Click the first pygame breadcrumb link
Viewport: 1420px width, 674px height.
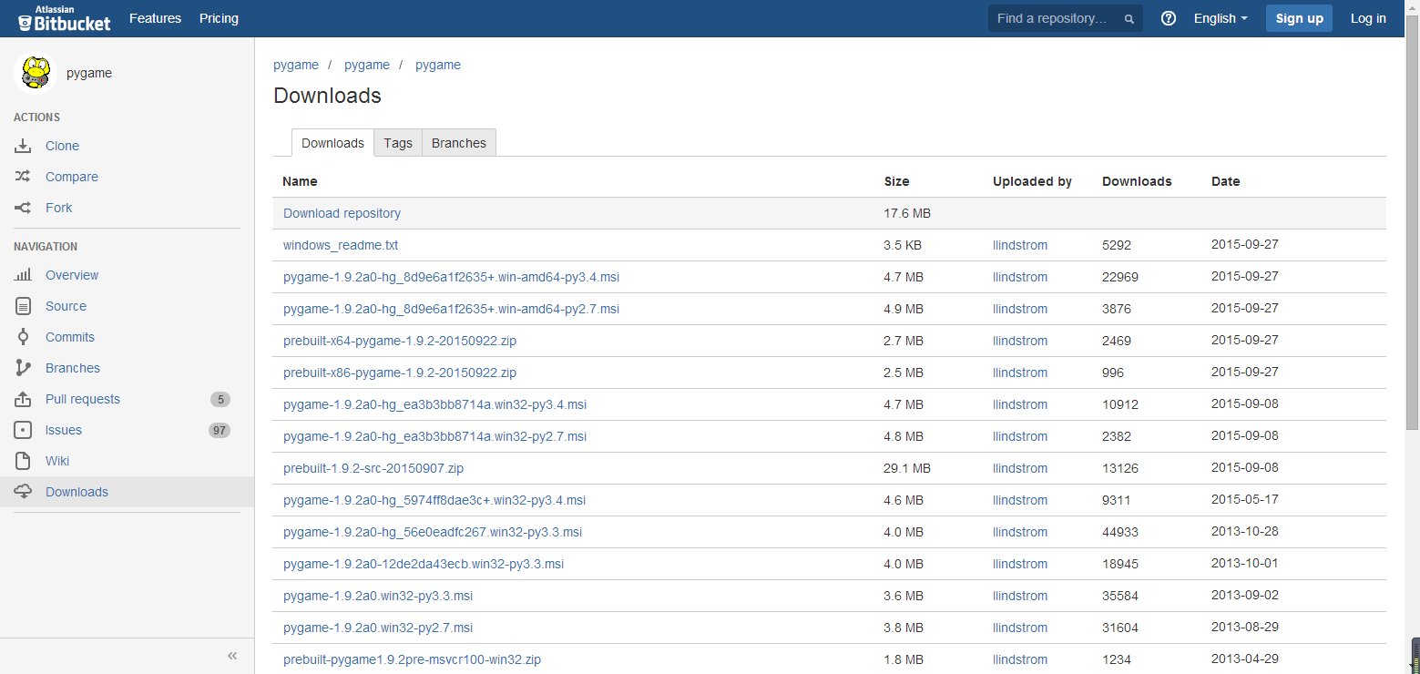click(296, 65)
